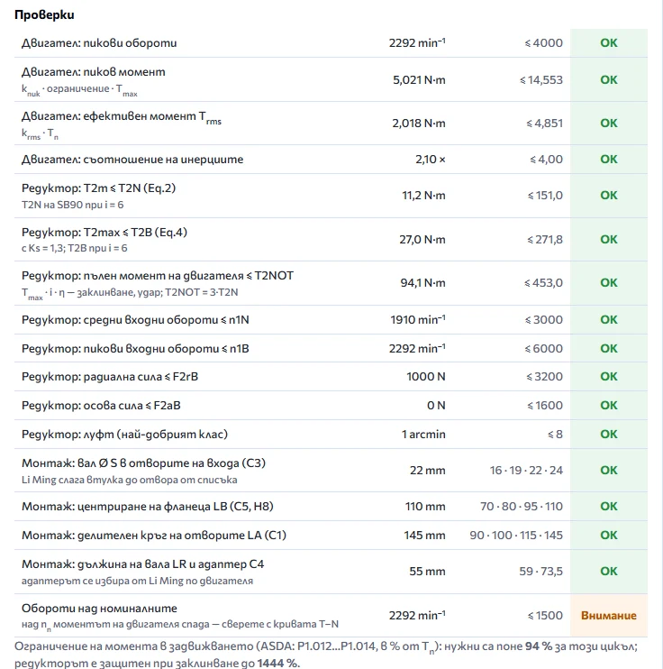
Task: Select limit '≤ 1600'
Action: (x=545, y=406)
